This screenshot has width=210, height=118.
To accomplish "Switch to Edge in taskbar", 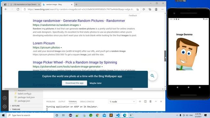I will click(125, 115).
